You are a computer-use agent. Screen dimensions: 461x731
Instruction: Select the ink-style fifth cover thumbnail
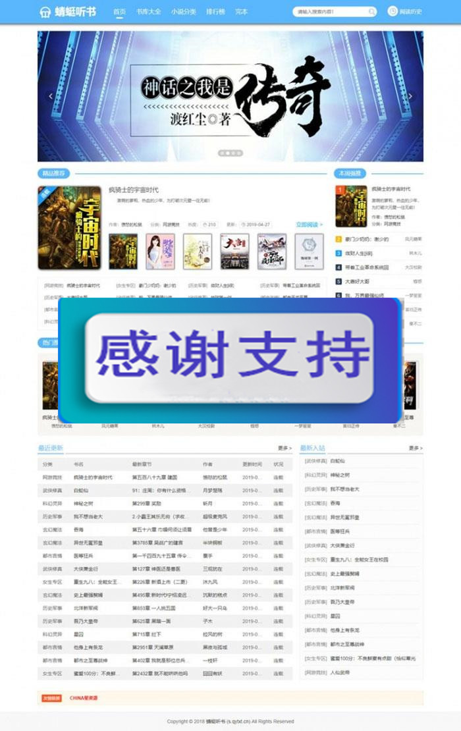click(x=272, y=252)
